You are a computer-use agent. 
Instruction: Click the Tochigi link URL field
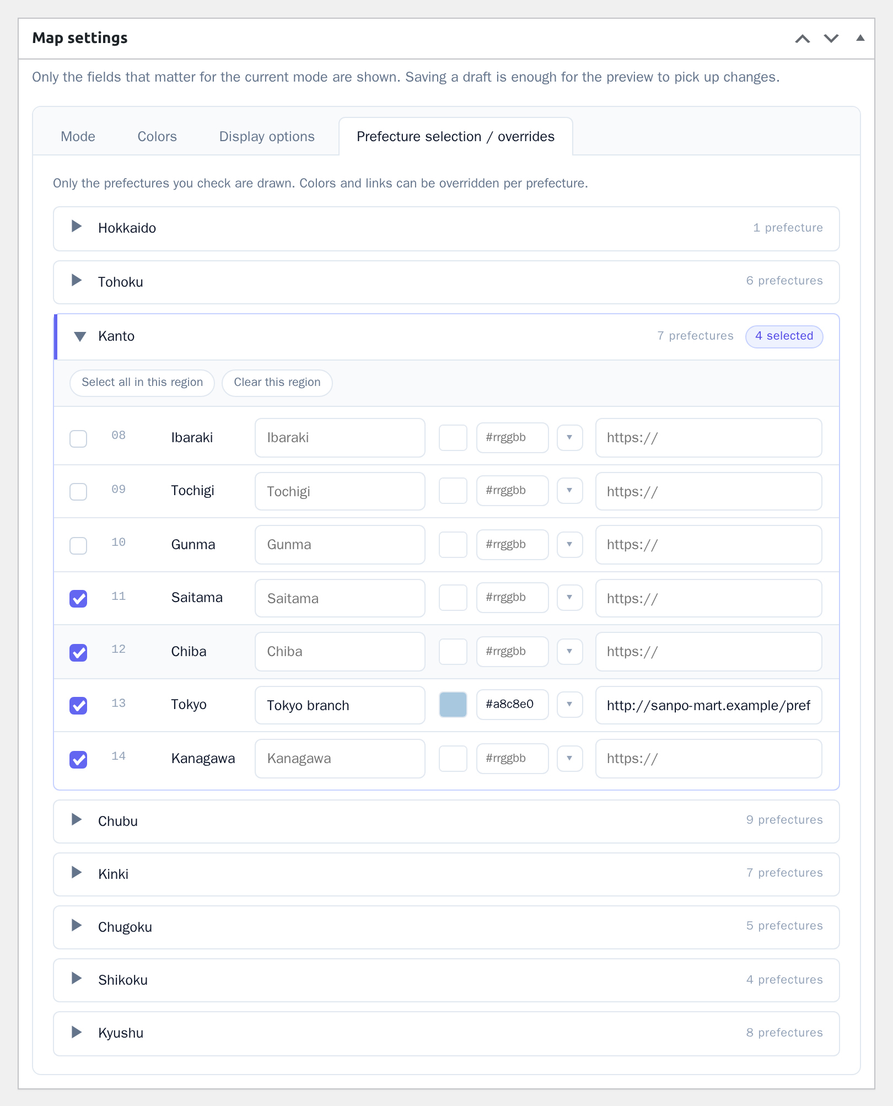click(709, 491)
